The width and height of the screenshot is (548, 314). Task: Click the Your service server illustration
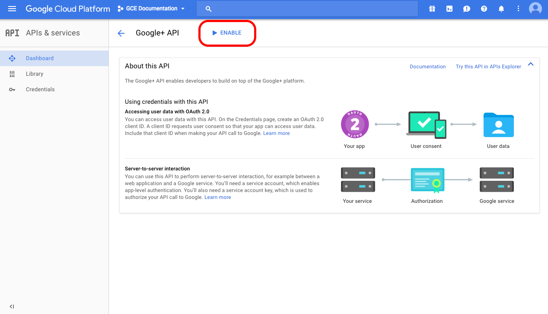(358, 179)
